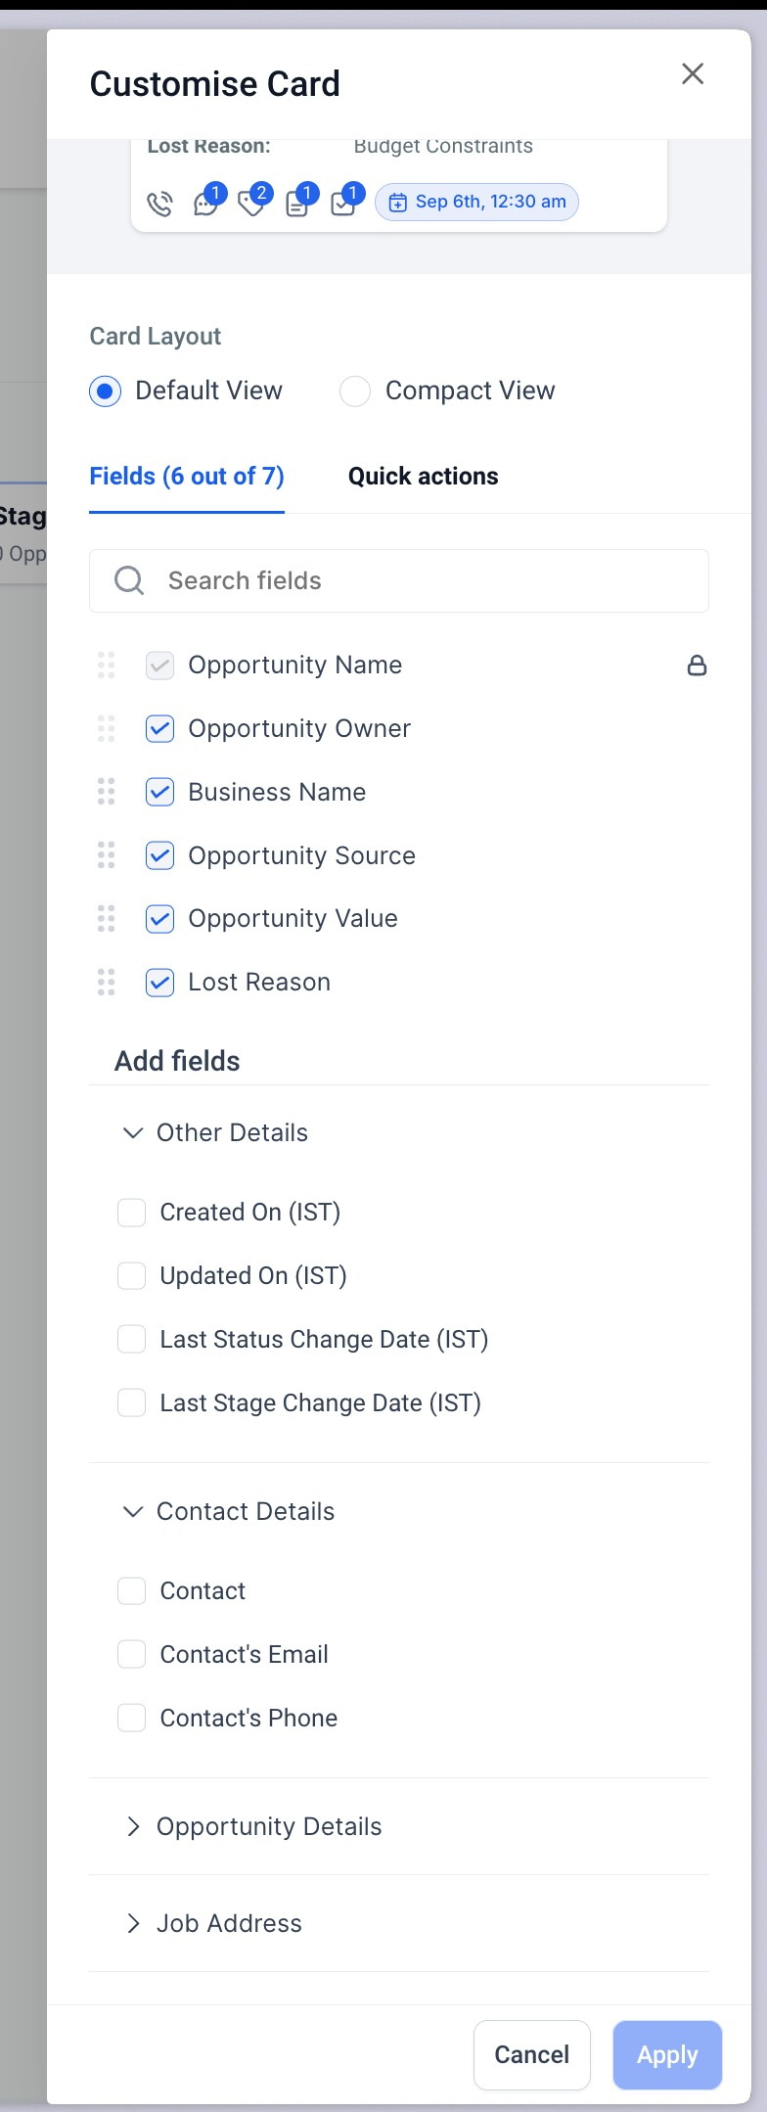Click the tasks checkmark icon on card

[344, 202]
